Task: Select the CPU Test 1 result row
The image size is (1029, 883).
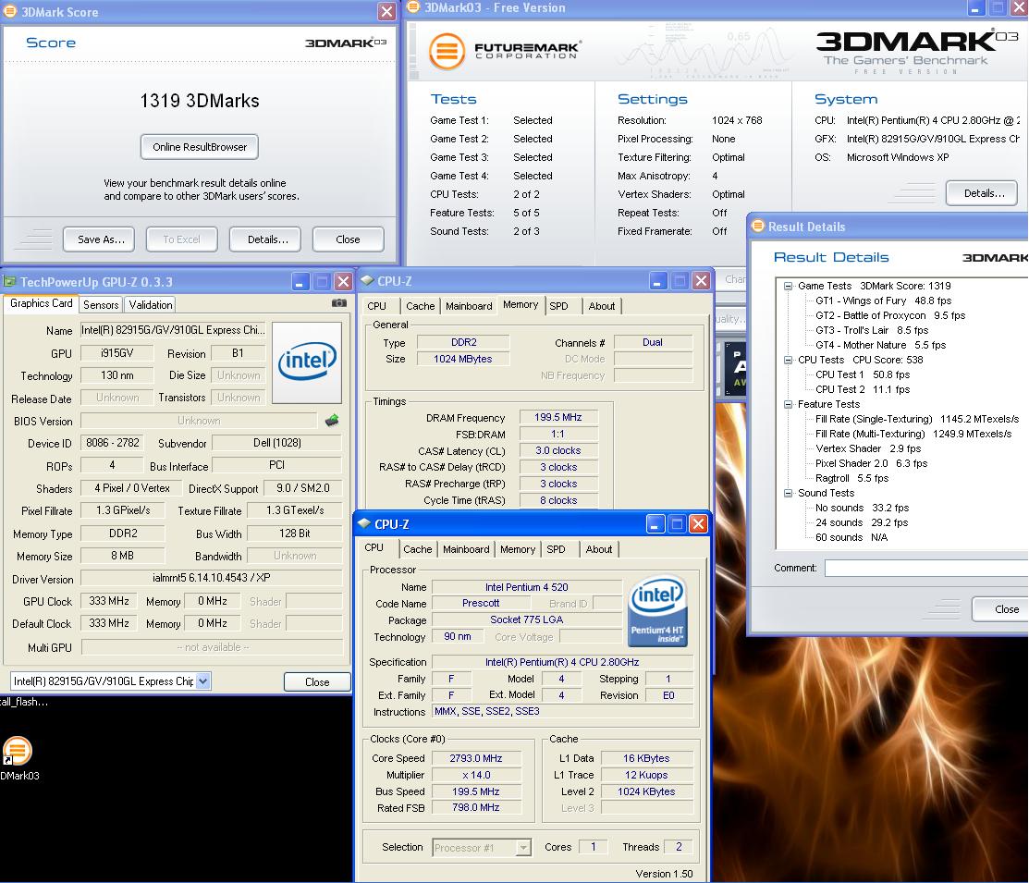Action: (x=863, y=374)
